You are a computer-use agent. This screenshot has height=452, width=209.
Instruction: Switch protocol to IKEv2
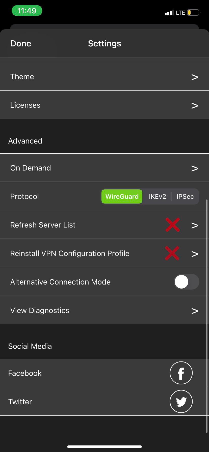point(157,196)
